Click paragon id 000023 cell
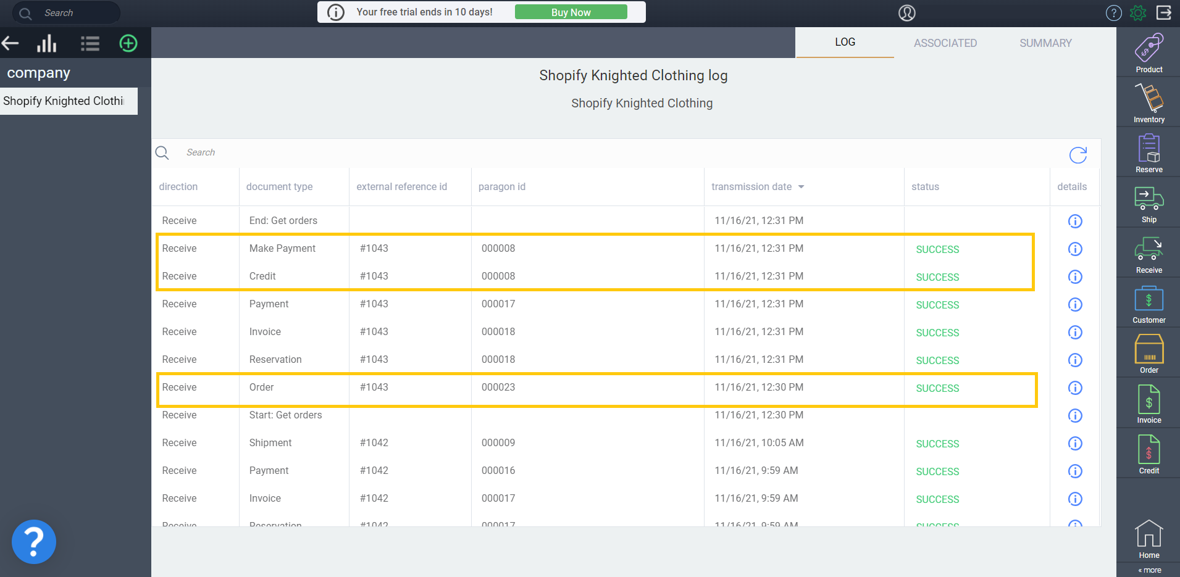This screenshot has height=577, width=1180. click(x=498, y=387)
